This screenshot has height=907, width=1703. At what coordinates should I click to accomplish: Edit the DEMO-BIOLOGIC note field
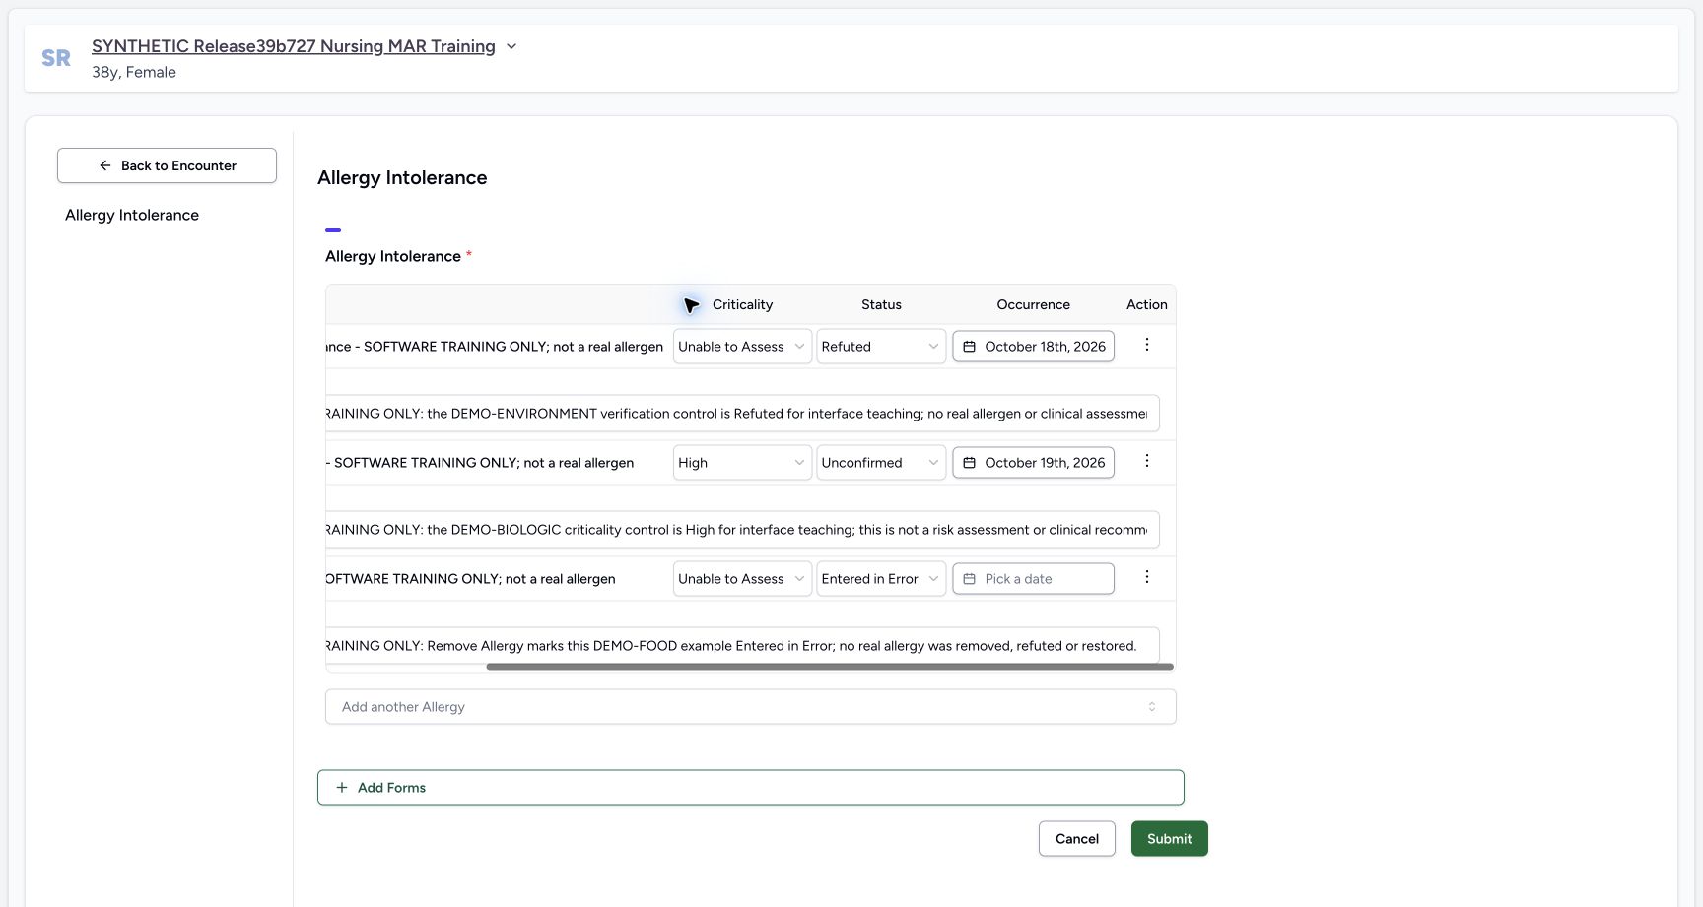click(x=742, y=530)
